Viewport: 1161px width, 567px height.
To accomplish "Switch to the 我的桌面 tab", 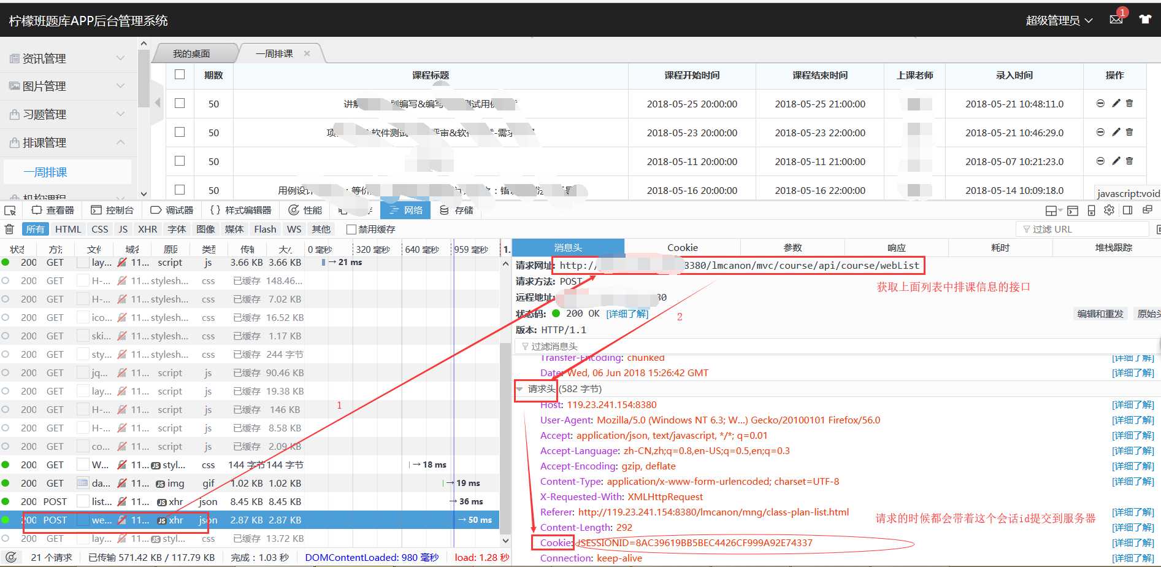I will click(x=191, y=53).
